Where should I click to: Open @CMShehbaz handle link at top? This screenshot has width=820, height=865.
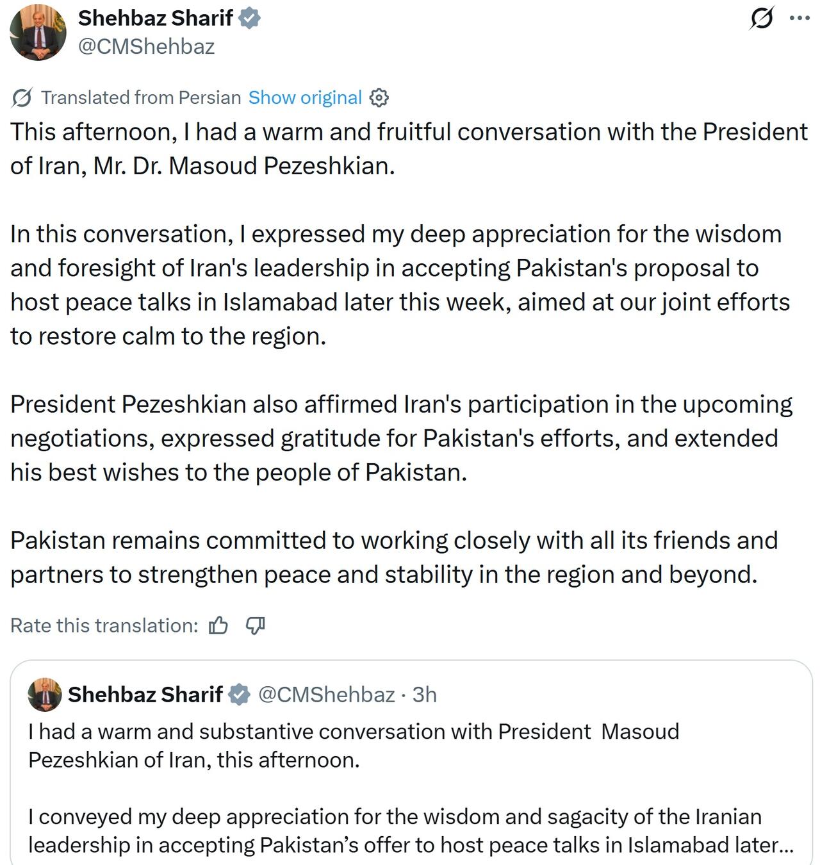146,47
